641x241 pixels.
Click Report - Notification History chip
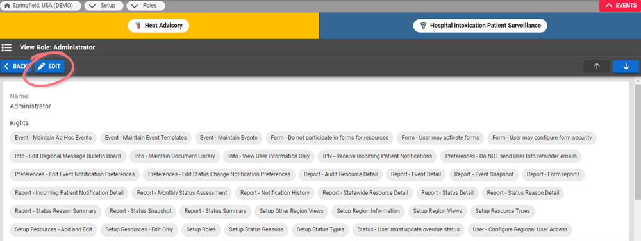[275, 193]
